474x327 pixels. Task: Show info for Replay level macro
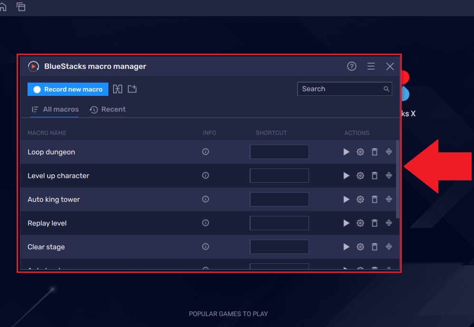point(205,223)
